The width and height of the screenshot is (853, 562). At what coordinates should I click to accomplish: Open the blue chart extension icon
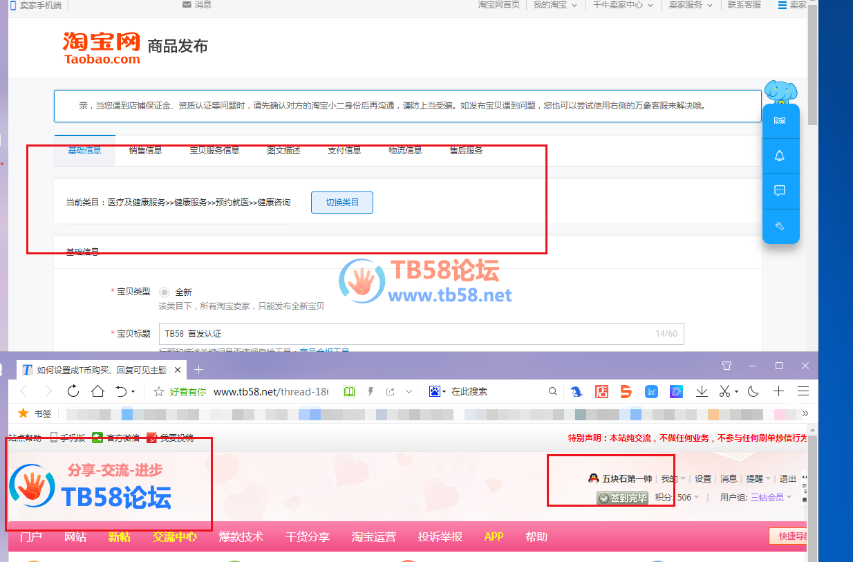point(651,391)
